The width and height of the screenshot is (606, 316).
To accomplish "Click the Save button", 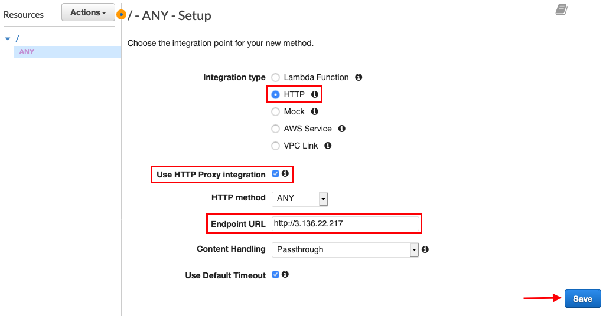I will [x=582, y=299].
